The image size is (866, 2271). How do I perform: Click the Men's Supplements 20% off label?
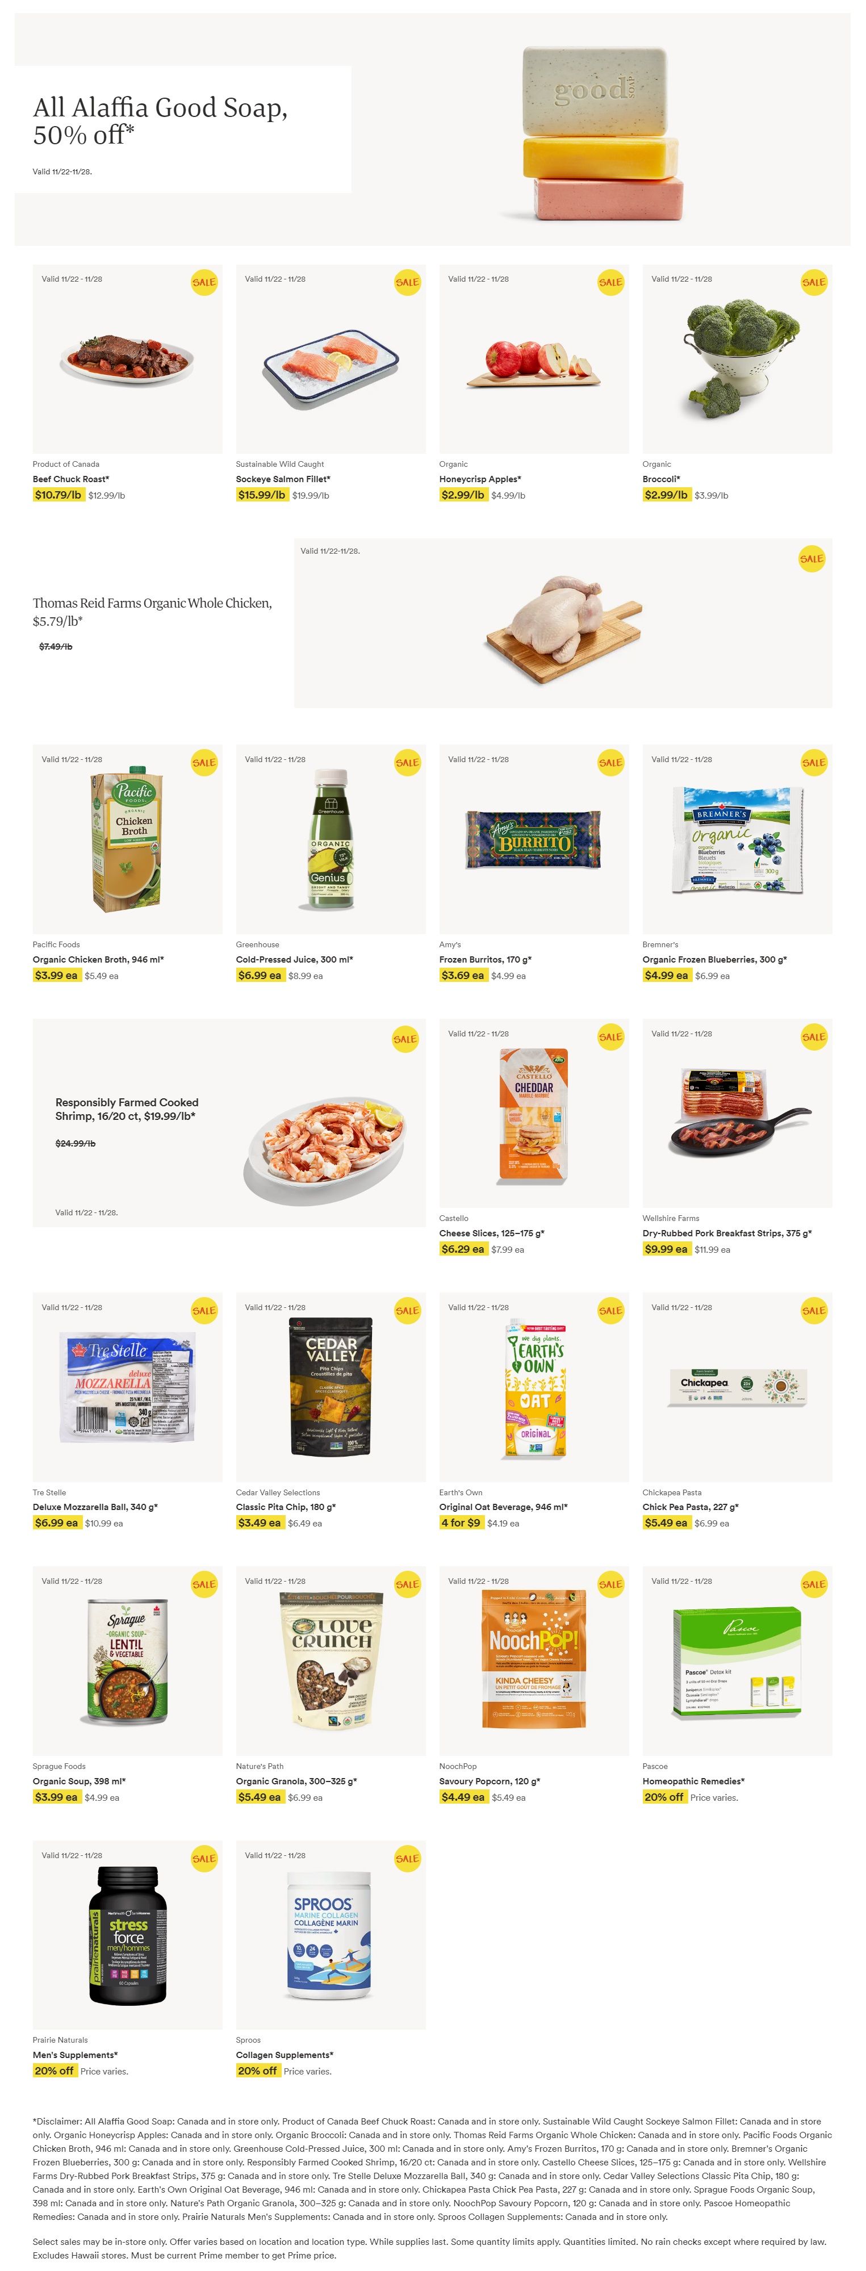pyautogui.click(x=55, y=2070)
